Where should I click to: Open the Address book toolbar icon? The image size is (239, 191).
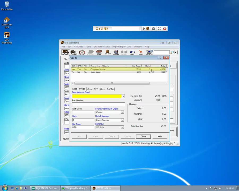tap(116, 52)
